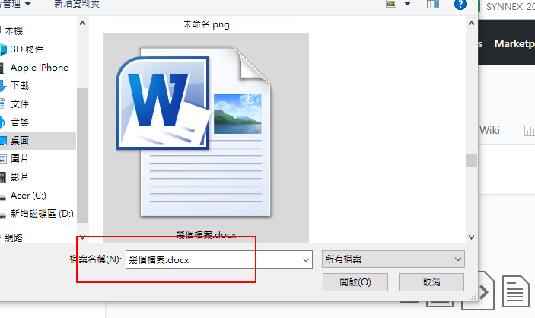535x318 pixels.
Task: Open help with the question mark icon
Action: tap(460, 4)
